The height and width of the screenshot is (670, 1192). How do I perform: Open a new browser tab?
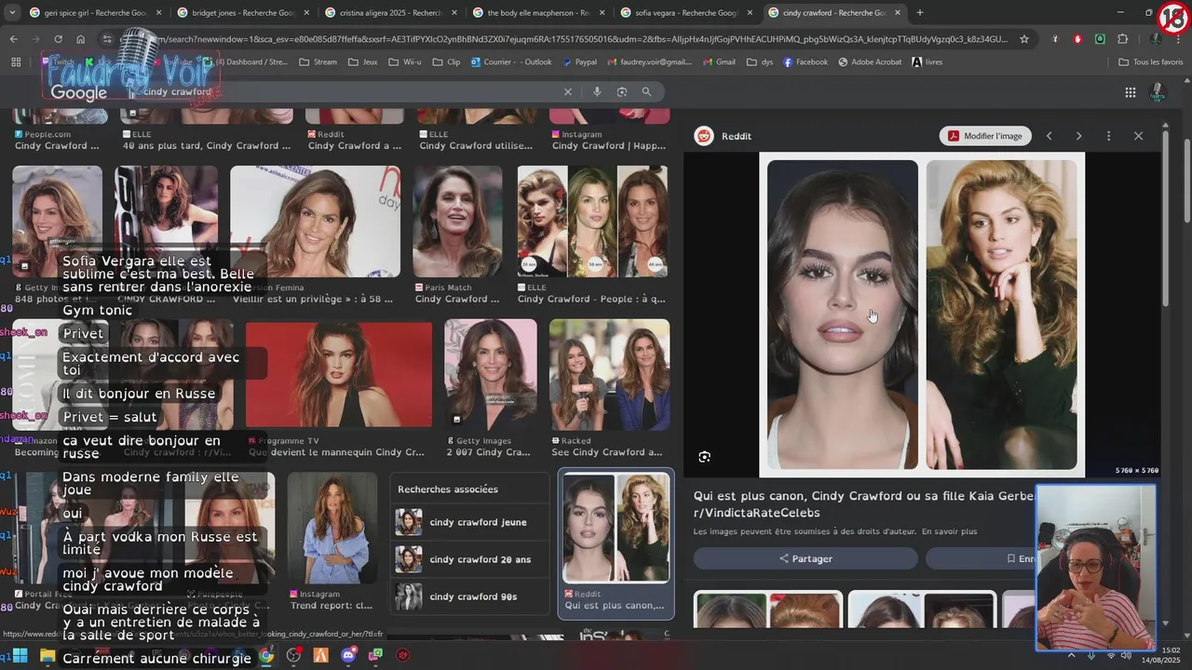click(920, 13)
